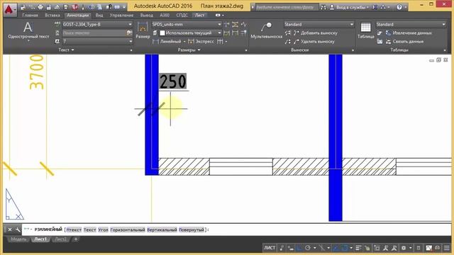The image size is (454, 255).
Task: Click the search binoculars icon in title bar
Action: (323, 7)
